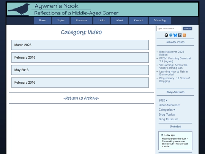Open the orange RSS feed icon
This screenshot has width=205, height=154.
(184, 35)
